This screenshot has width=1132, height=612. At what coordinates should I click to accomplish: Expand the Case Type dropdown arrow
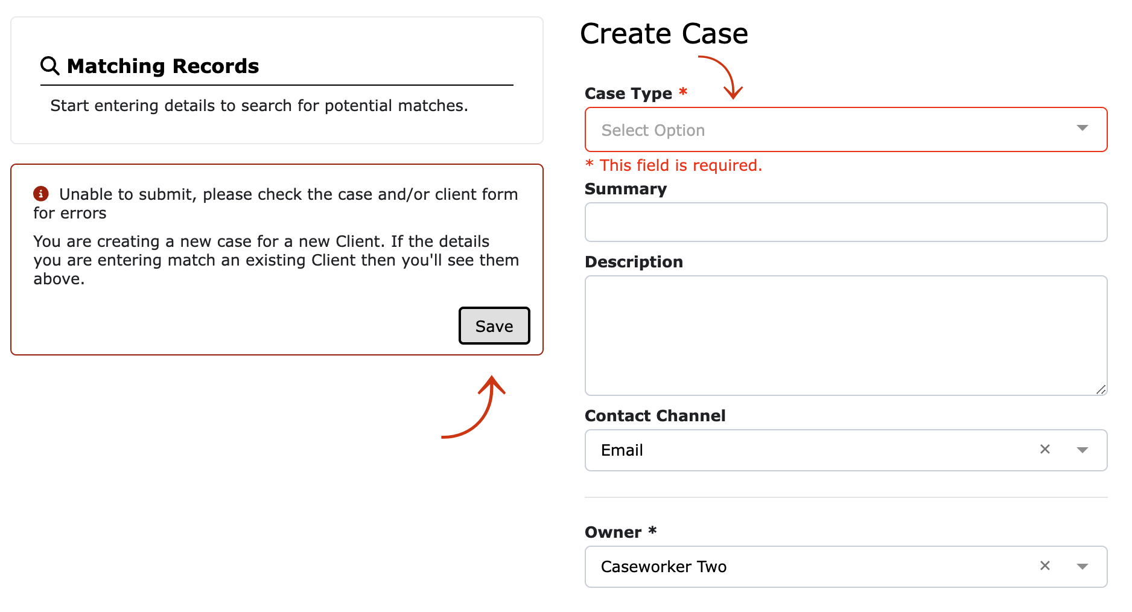point(1083,128)
